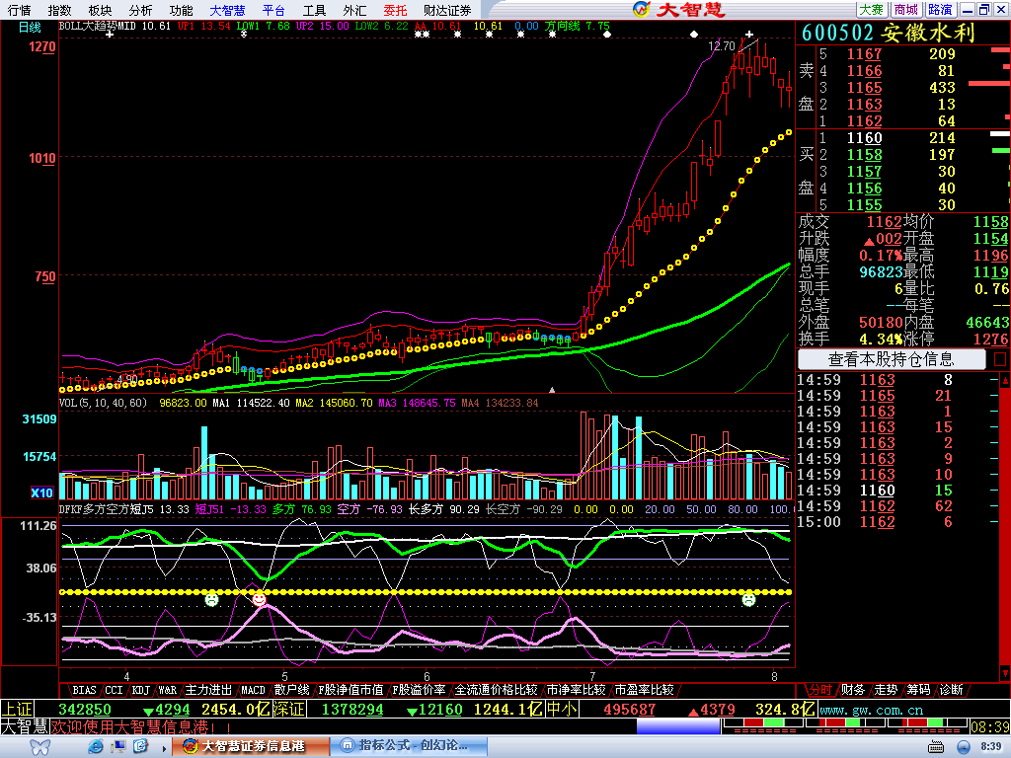Expand the quick launch overflow arrow
This screenshot has width=1011, height=758.
point(165,748)
